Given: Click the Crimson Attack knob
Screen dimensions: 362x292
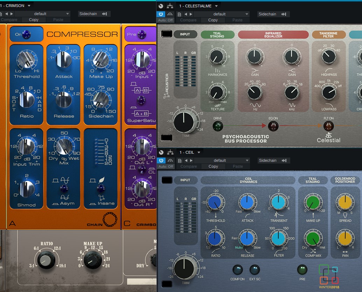Looking at the screenshot, I should coord(64,59).
